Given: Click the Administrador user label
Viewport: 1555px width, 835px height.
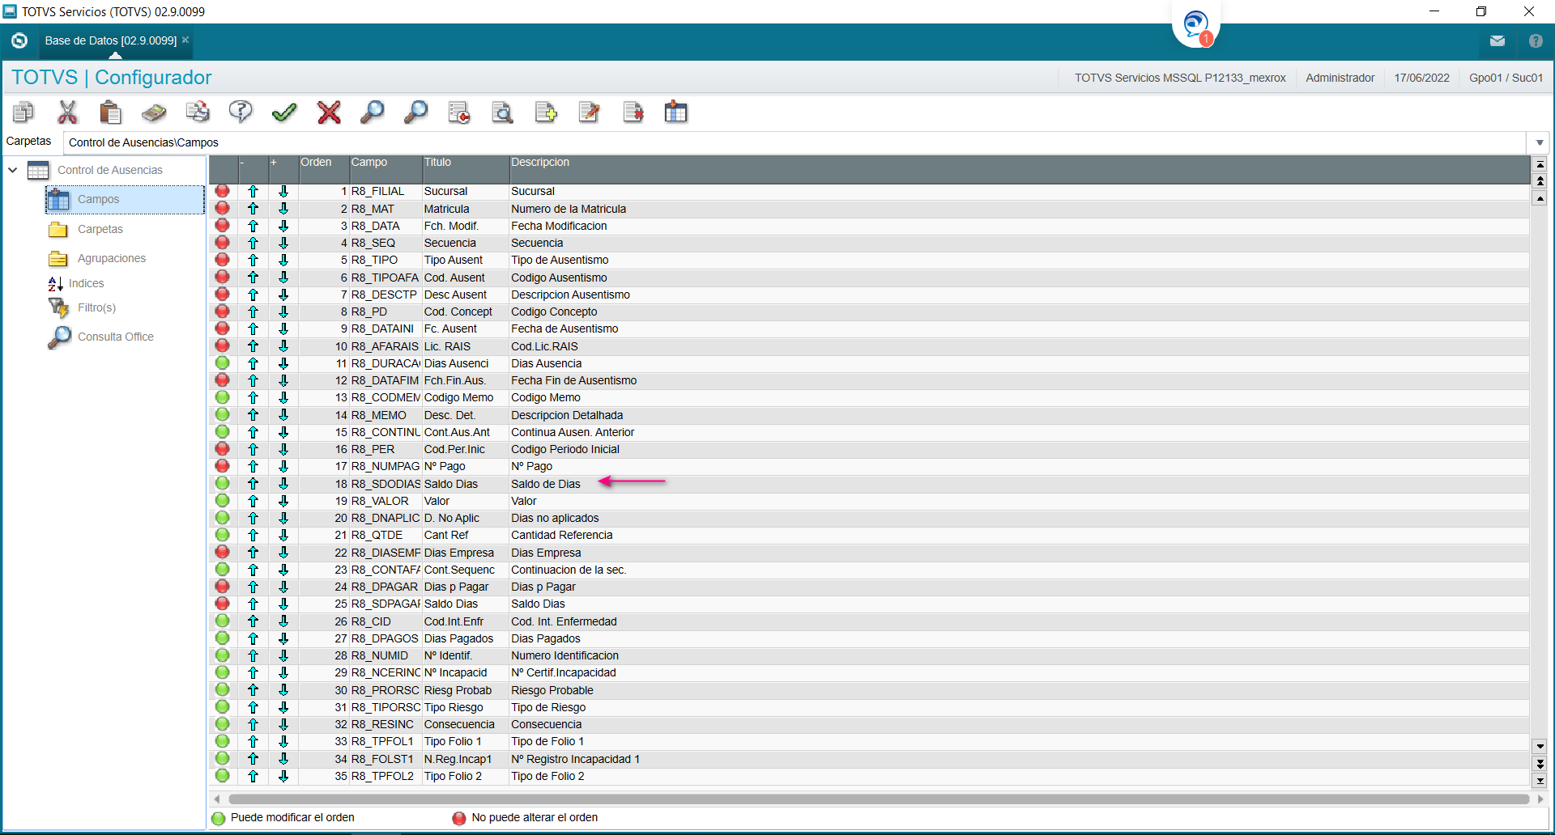Looking at the screenshot, I should (x=1340, y=78).
